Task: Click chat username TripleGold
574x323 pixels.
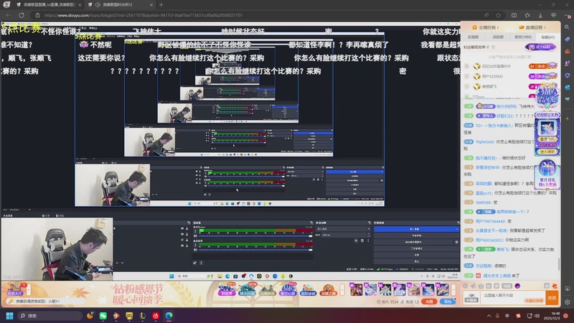Action: 485,141
